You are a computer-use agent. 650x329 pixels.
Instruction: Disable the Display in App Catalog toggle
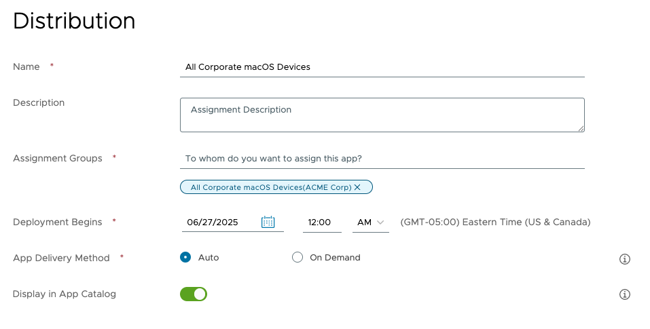click(194, 294)
